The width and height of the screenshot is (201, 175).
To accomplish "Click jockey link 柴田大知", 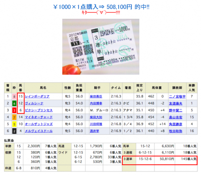I will tap(96, 117).
